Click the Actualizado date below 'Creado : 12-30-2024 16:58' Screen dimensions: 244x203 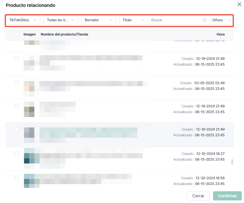coord(199,184)
